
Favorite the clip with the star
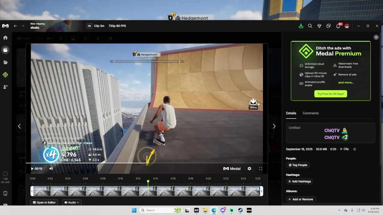pyautogui.click(x=355, y=149)
